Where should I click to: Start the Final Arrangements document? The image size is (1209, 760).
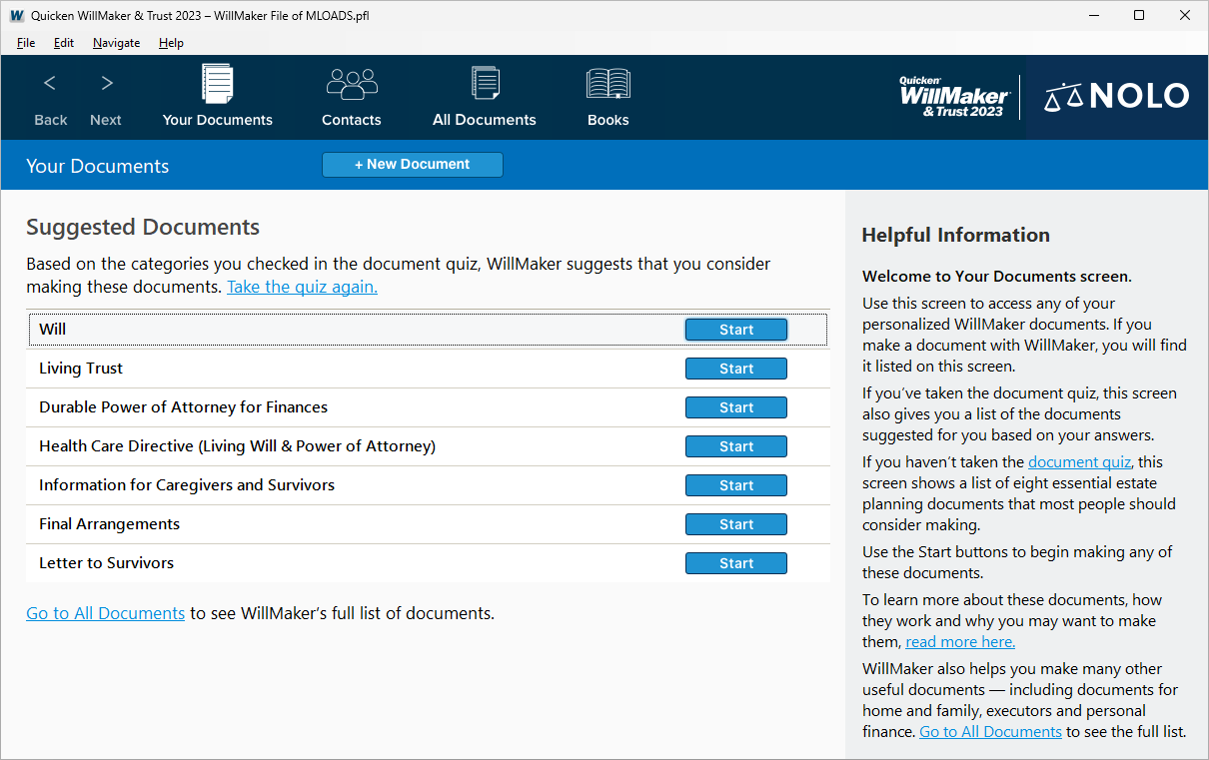click(736, 523)
